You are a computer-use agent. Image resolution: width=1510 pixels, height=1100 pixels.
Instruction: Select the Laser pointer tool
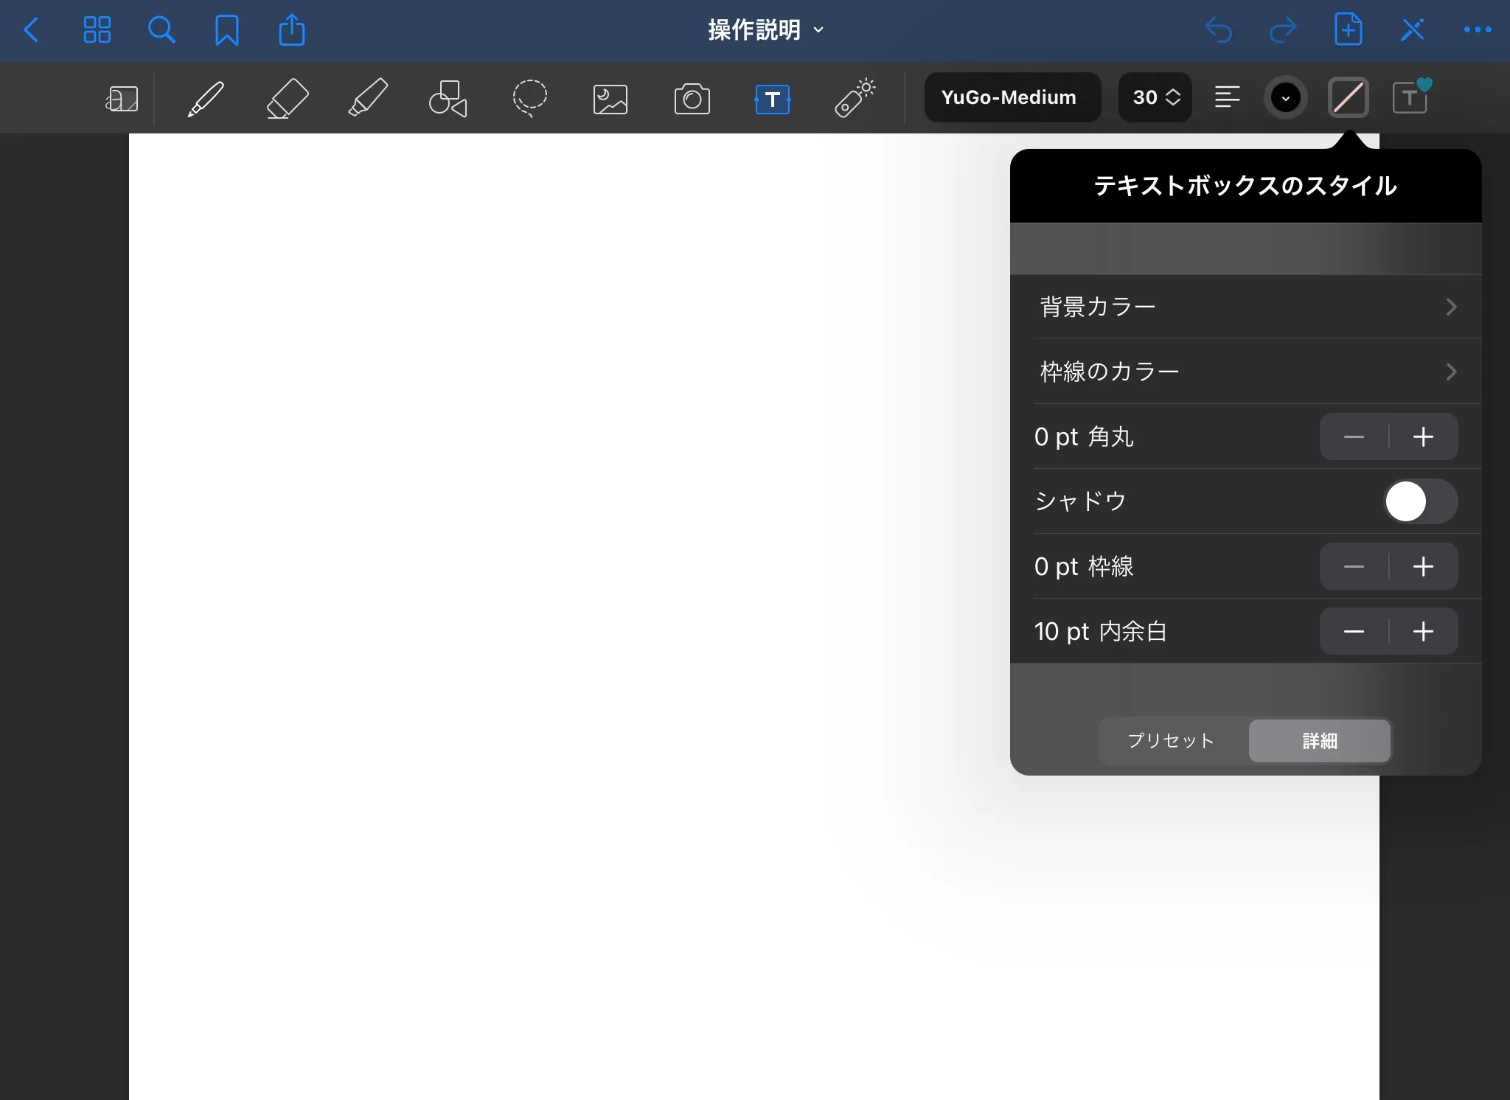pyautogui.click(x=854, y=98)
